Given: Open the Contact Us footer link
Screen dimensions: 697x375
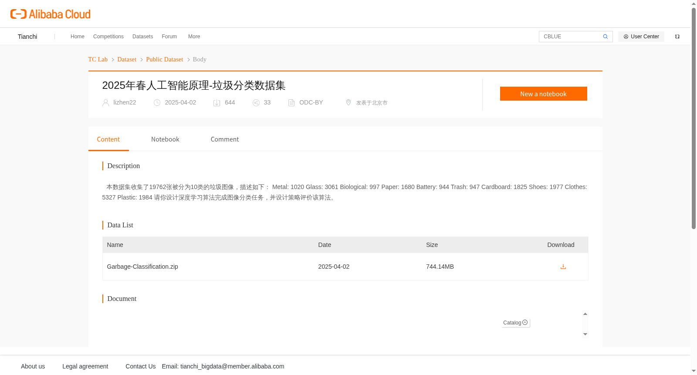Looking at the screenshot, I should [x=141, y=366].
